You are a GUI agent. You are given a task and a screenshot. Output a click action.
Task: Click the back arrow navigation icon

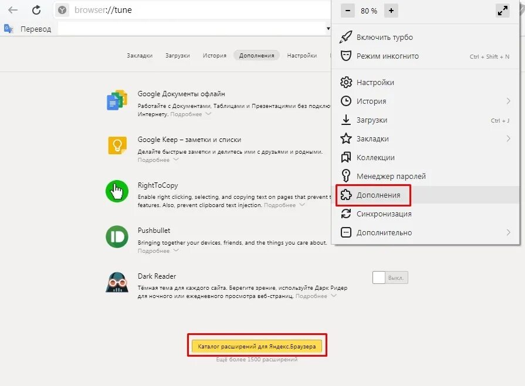coord(13,10)
